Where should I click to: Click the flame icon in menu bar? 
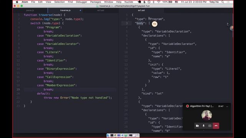145,2
